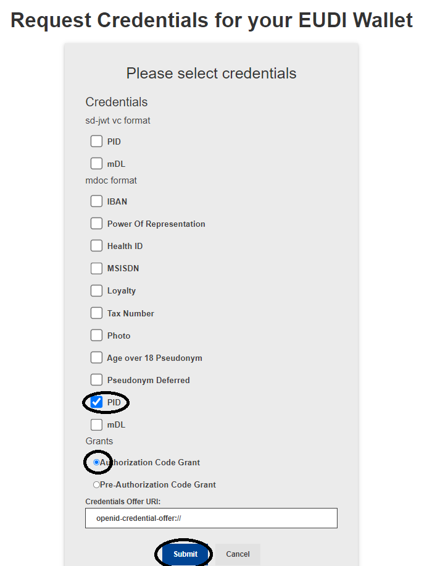This screenshot has height=566, width=427.
Task: Click the Power Of Representation label text
Action: tap(156, 224)
